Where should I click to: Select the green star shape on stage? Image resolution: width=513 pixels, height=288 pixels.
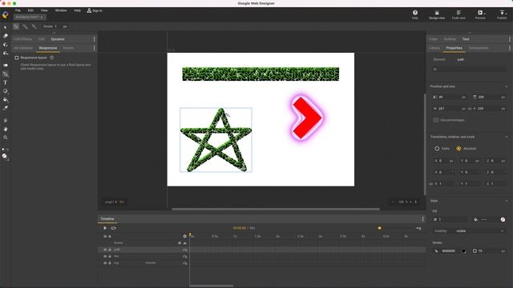216,140
